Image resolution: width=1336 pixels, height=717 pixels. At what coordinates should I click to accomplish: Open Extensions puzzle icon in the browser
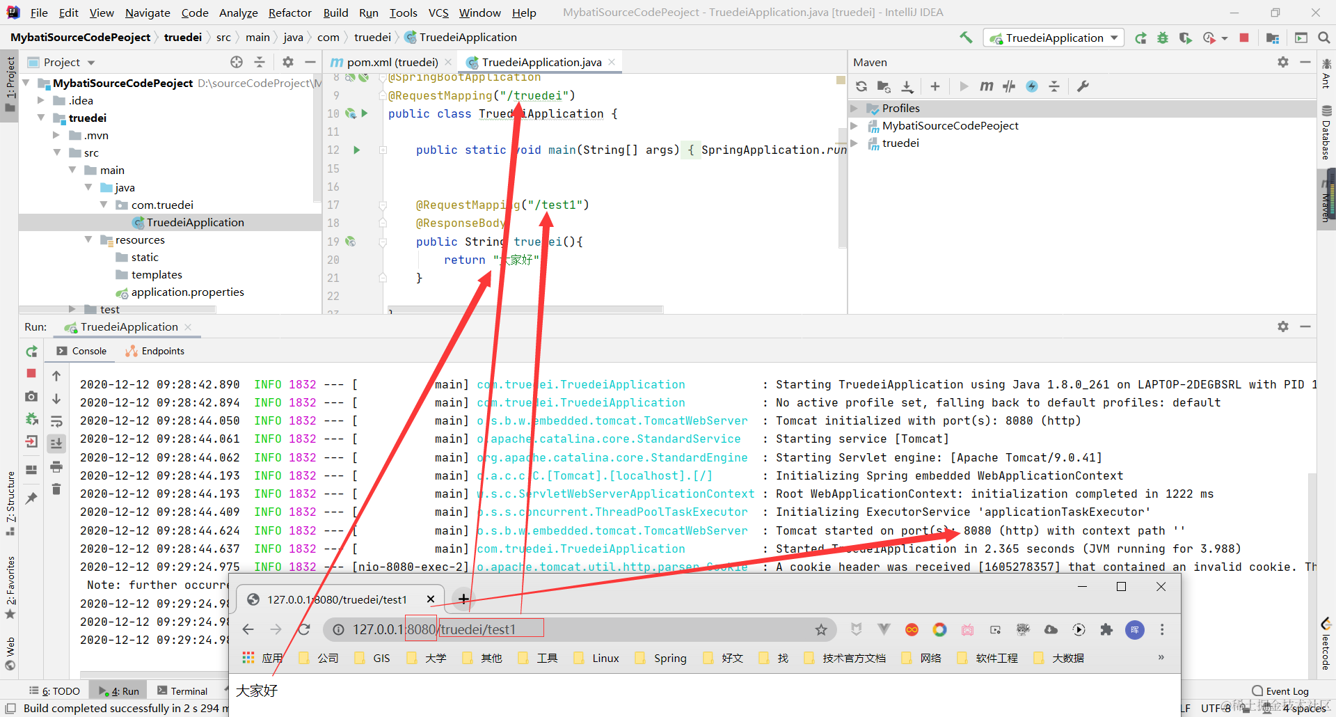tap(1106, 629)
